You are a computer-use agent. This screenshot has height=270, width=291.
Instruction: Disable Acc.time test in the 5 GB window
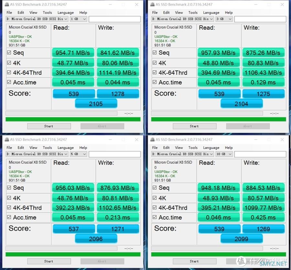(9, 217)
